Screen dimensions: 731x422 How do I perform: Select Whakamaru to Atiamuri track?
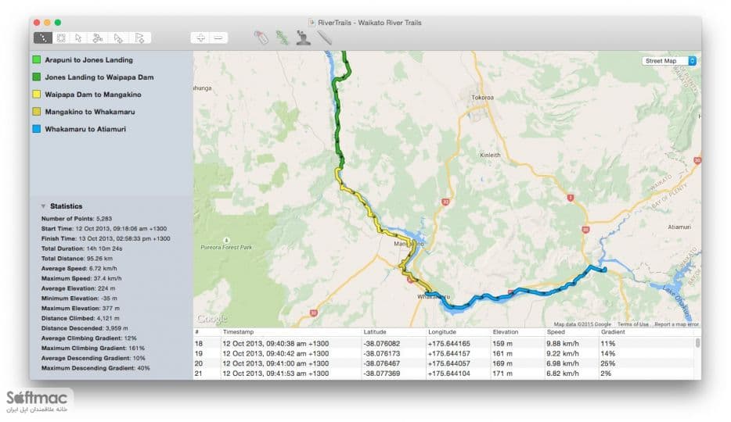85,129
